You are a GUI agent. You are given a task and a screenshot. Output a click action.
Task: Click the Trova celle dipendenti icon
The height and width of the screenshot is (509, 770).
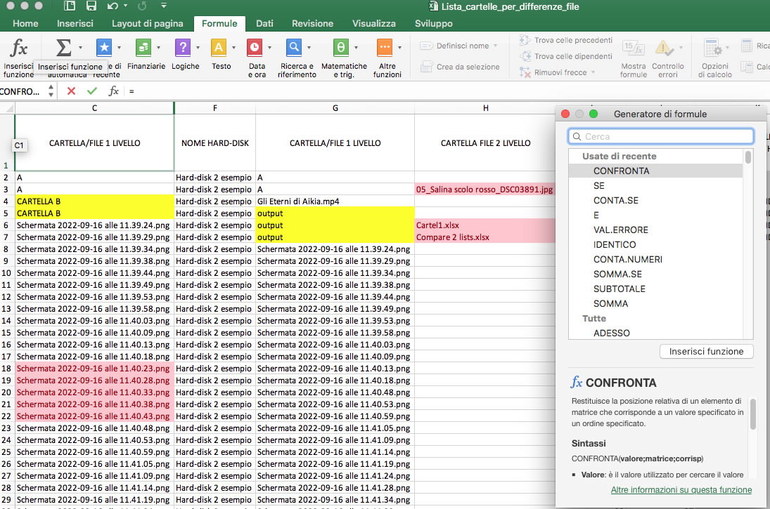pos(525,56)
